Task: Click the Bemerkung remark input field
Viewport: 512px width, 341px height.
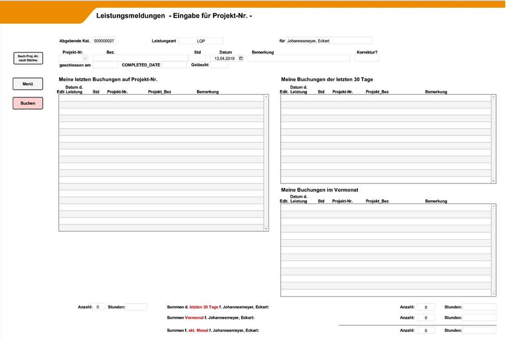Action: point(299,58)
